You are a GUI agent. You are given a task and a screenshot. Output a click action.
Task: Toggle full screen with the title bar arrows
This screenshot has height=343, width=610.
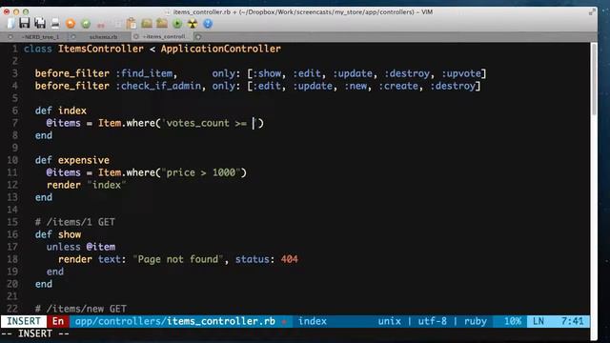(592, 12)
